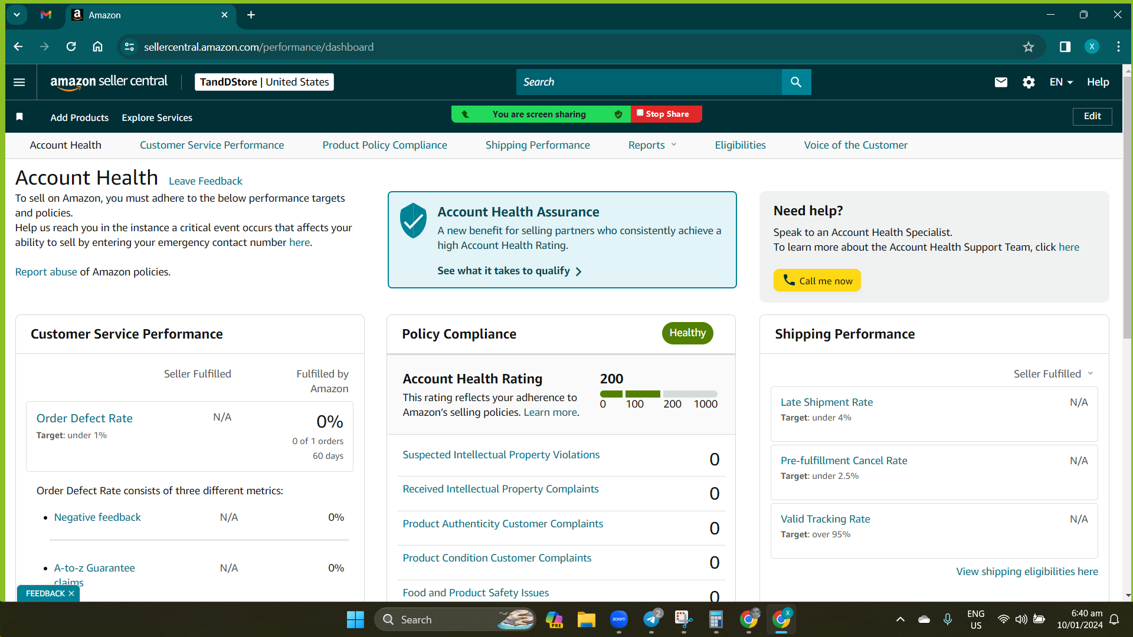Open the Order Defect Rate link
1133x637 pixels.
coord(84,418)
